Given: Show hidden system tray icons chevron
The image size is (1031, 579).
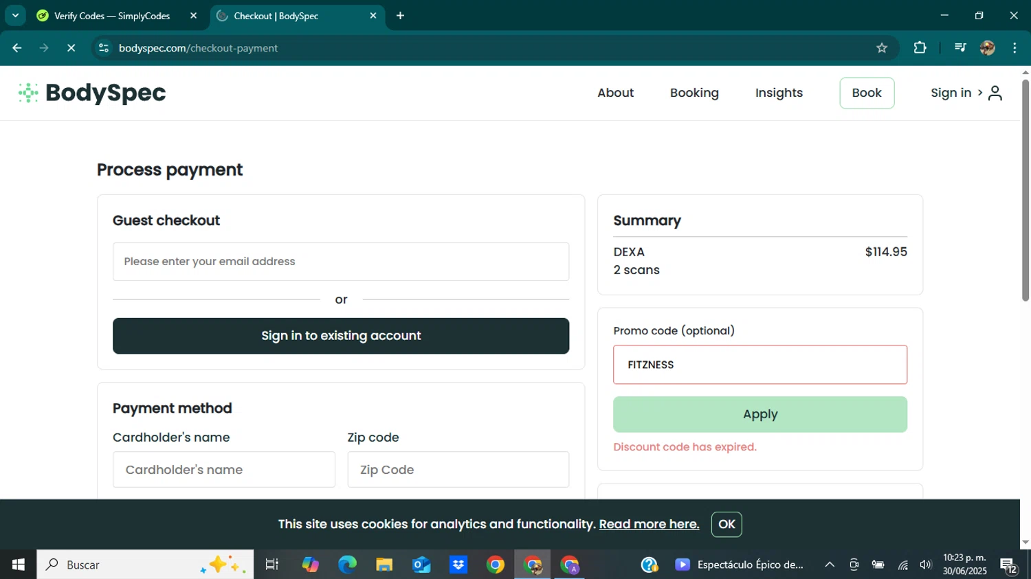Looking at the screenshot, I should click(x=830, y=565).
